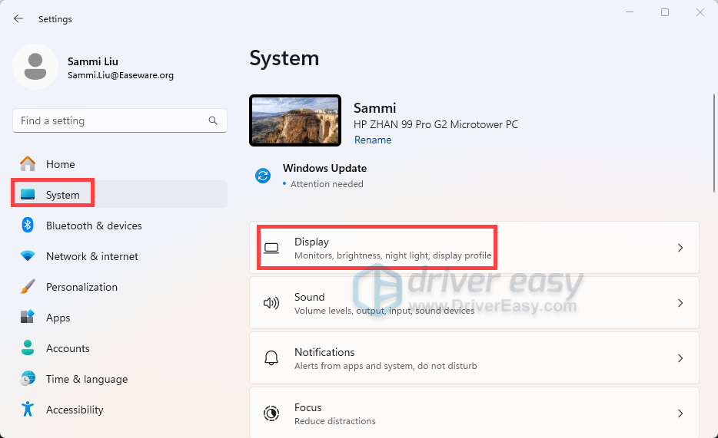Viewport: 718px width, 438px height.
Task: Click the Rename link
Action: [373, 140]
